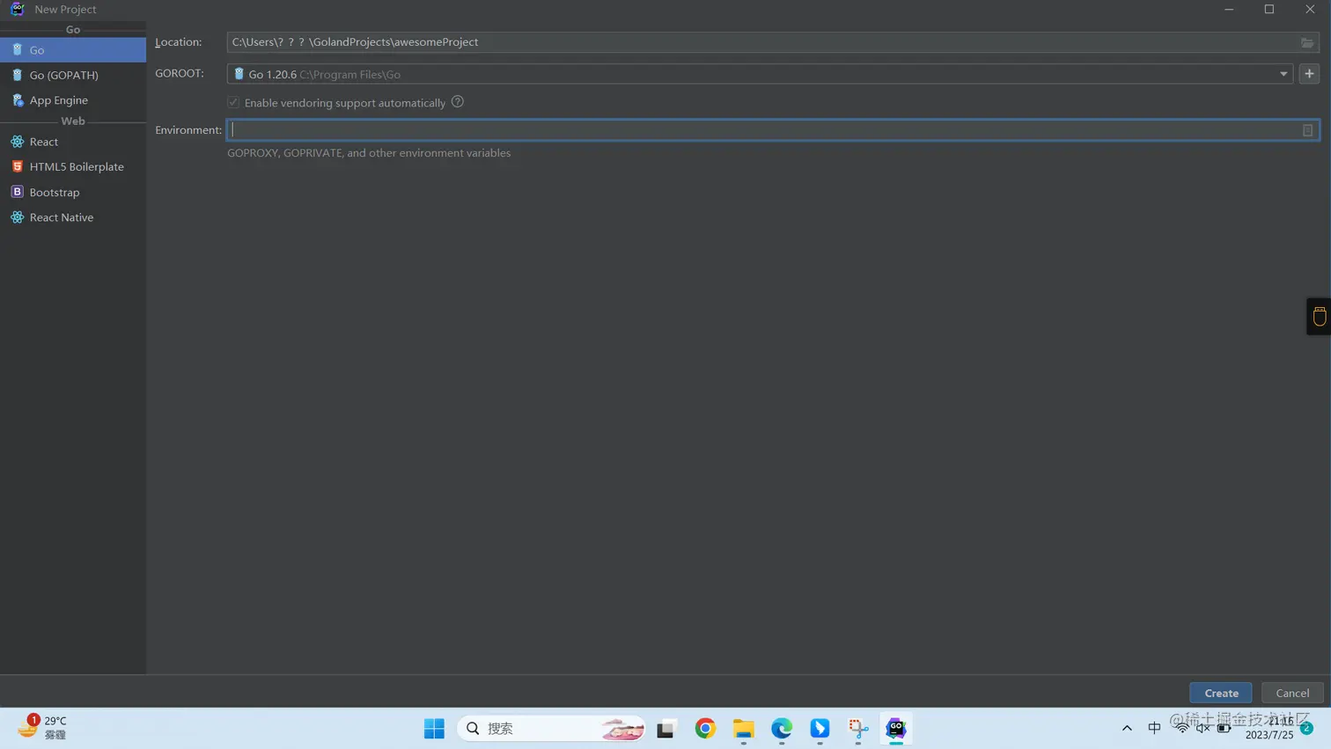Image resolution: width=1331 pixels, height=749 pixels.
Task: Open the taskbar search box
Action: (551, 729)
